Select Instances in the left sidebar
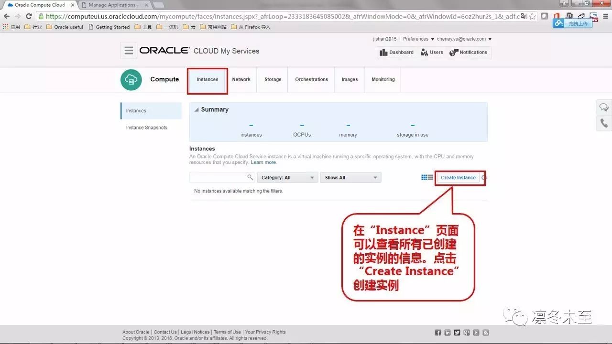Viewport: 612px width, 344px height. [151, 111]
